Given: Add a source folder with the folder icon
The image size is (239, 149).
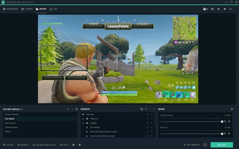Looking at the screenshot, I should 142,109.
